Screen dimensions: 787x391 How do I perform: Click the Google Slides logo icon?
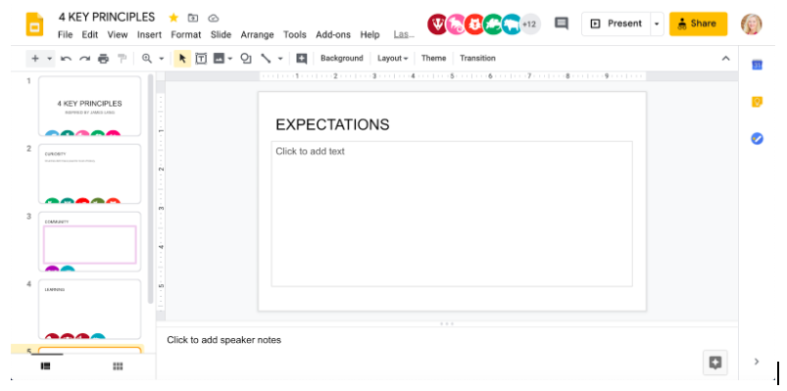[34, 24]
